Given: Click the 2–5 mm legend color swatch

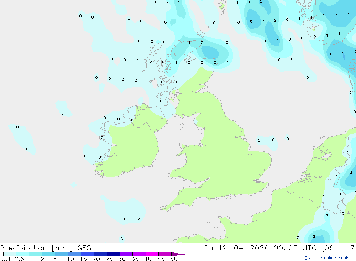Looking at the screenshot, I should pyautogui.click(x=48, y=254).
